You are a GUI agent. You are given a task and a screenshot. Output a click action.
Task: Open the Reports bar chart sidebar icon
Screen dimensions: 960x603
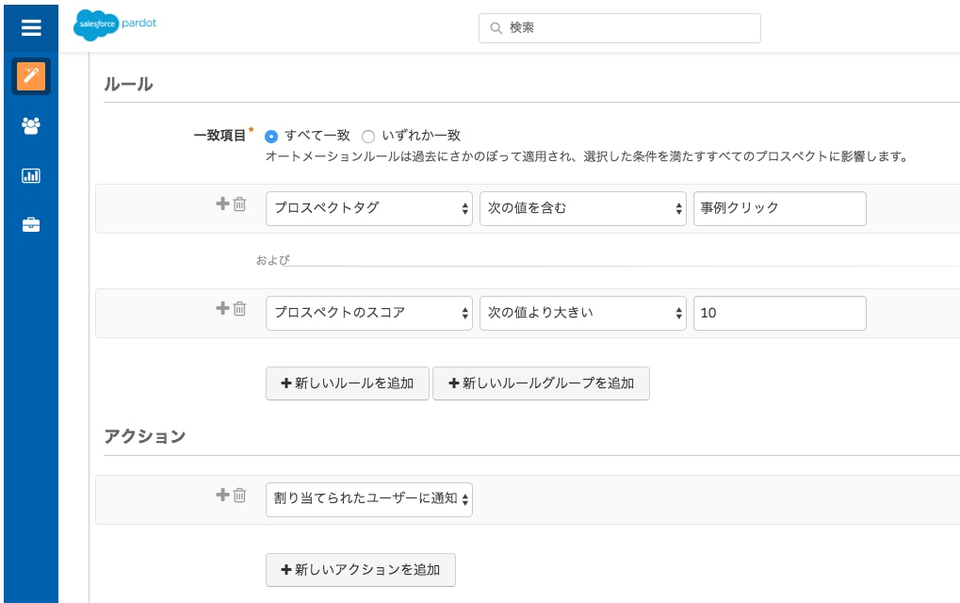[x=31, y=175]
